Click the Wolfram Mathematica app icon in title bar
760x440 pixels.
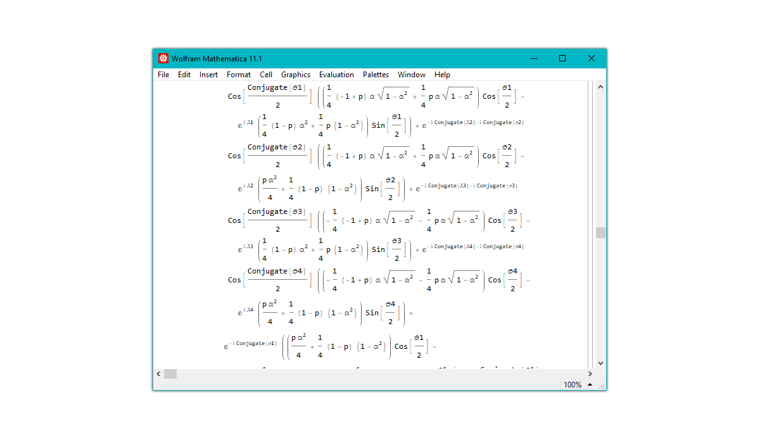tap(163, 58)
